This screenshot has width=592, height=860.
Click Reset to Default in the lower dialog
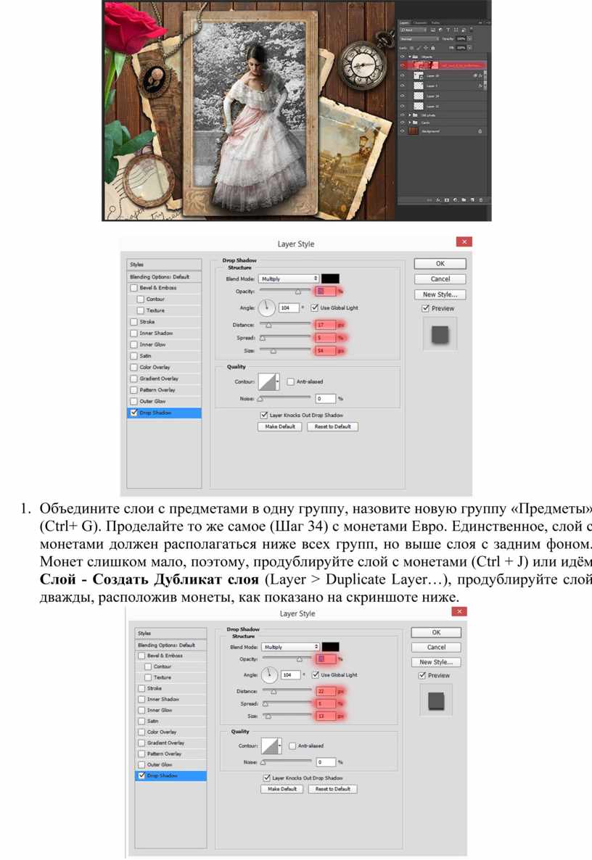[333, 789]
